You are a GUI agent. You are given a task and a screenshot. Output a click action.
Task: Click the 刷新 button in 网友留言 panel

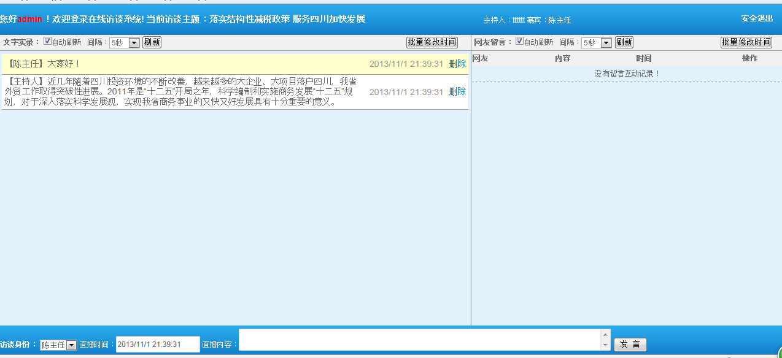pyautogui.click(x=624, y=42)
